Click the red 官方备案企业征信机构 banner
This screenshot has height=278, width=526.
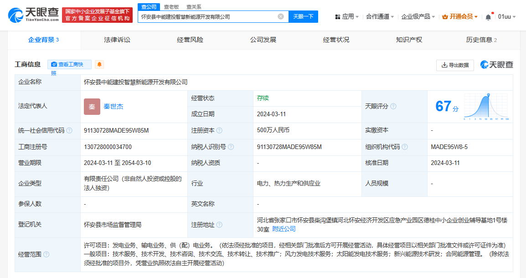[97, 15]
